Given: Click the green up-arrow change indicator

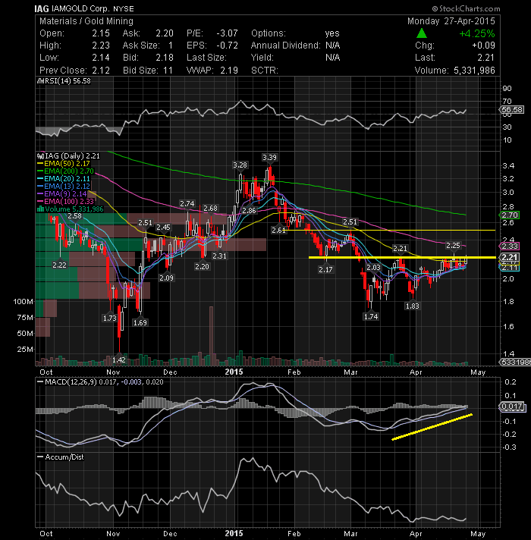Looking at the screenshot, I should (422, 33).
